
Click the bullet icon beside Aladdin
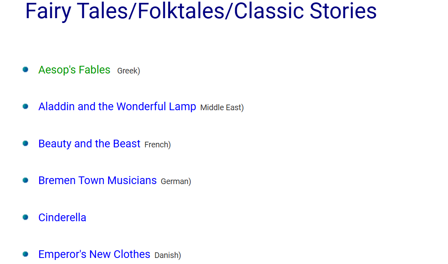[x=25, y=107]
